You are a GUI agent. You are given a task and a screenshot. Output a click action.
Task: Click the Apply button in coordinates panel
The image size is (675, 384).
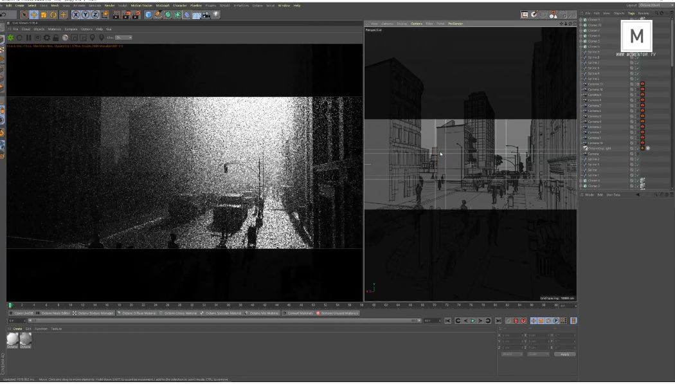tap(564, 354)
